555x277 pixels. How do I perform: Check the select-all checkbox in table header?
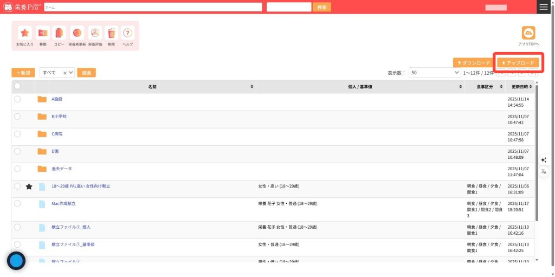pyautogui.click(x=17, y=86)
